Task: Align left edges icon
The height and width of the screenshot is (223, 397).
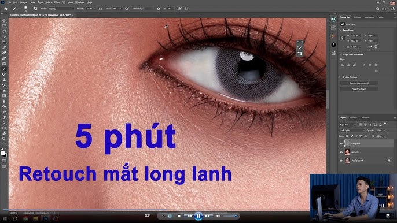Action: click(343, 65)
